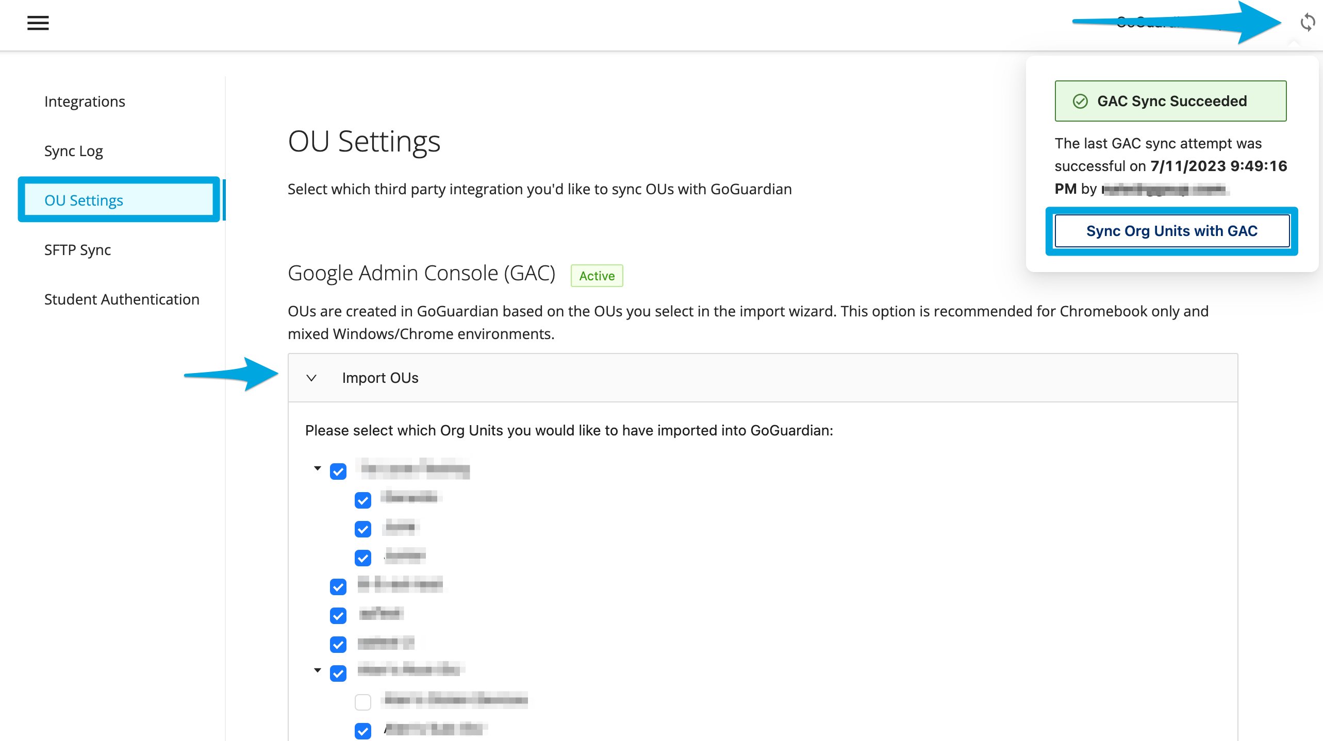1323x741 pixels.
Task: Click the Active status badge
Action: click(x=597, y=276)
